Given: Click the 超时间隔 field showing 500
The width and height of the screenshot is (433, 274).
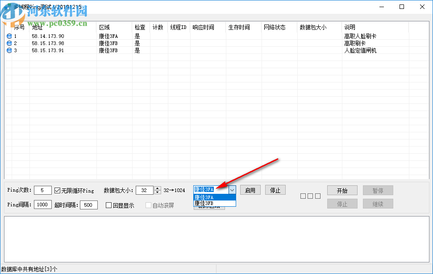Looking at the screenshot, I should click(87, 205).
